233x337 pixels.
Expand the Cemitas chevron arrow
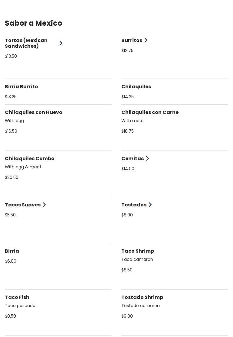coord(147,158)
